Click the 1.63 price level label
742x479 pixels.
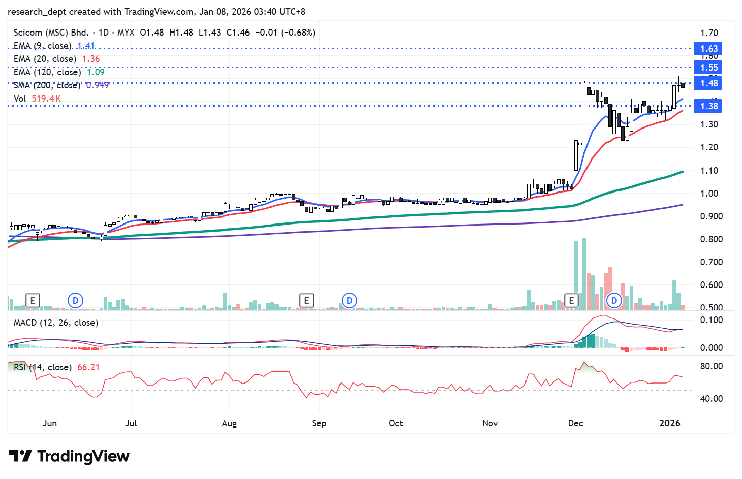pyautogui.click(x=708, y=49)
